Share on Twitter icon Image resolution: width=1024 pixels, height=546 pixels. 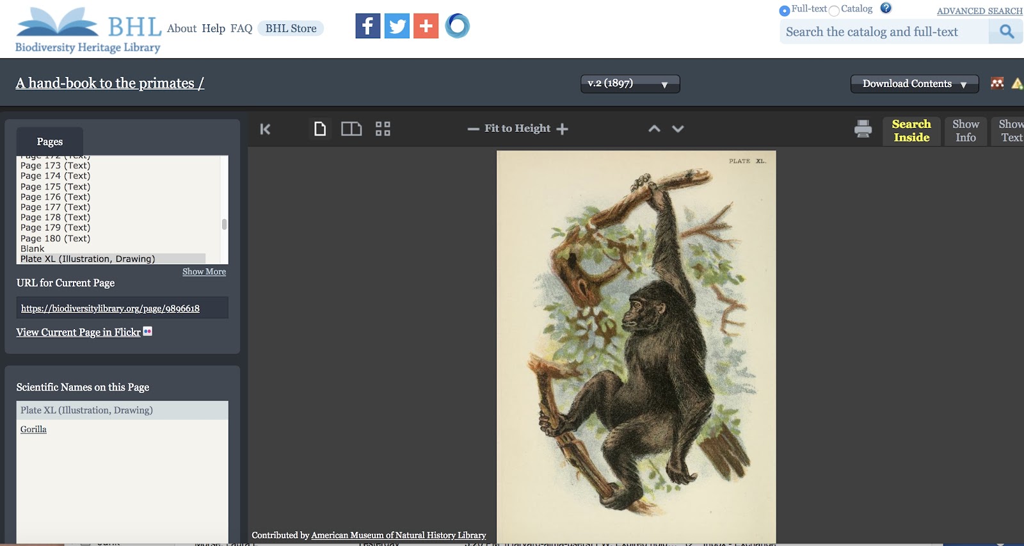[397, 26]
